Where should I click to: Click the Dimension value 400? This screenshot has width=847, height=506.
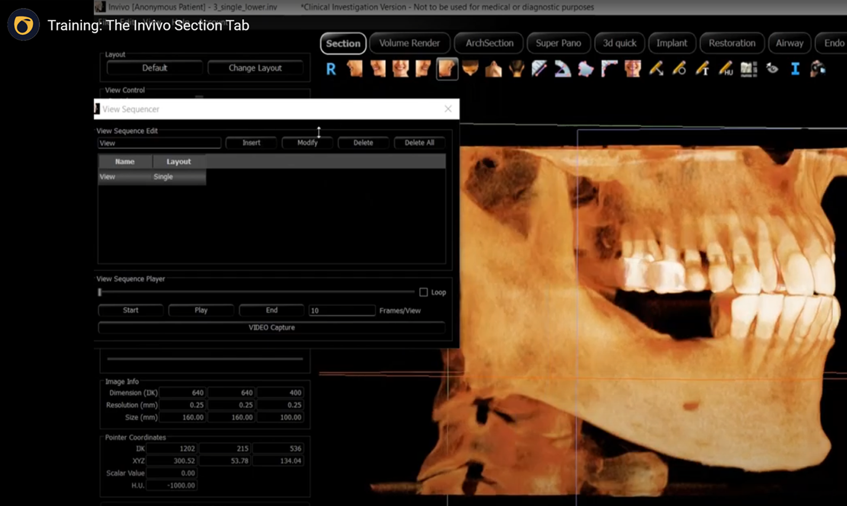[280, 393]
